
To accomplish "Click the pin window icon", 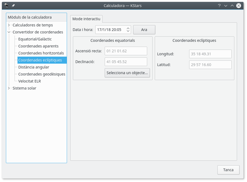I will click(13, 6).
